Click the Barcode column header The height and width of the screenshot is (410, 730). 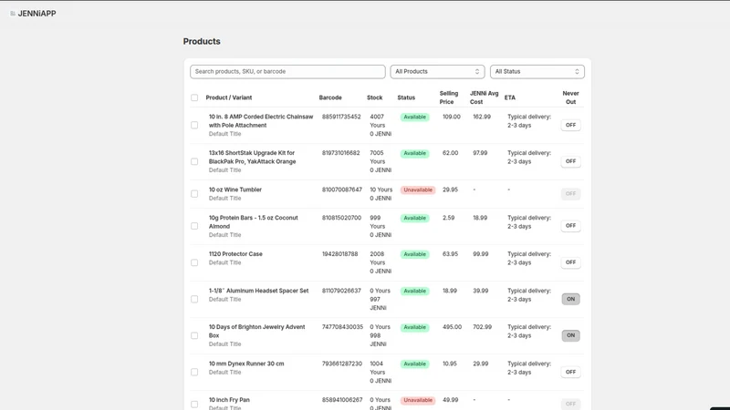[330, 97]
